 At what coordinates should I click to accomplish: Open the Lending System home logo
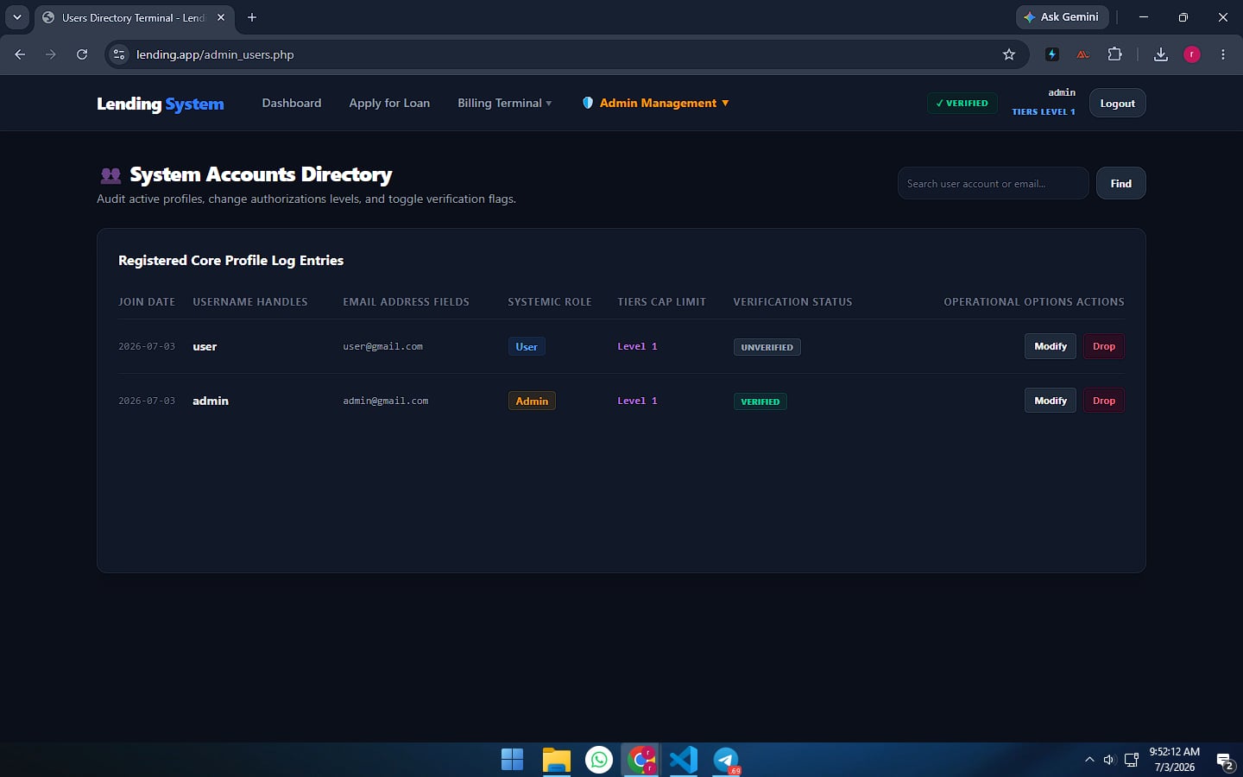point(161,104)
